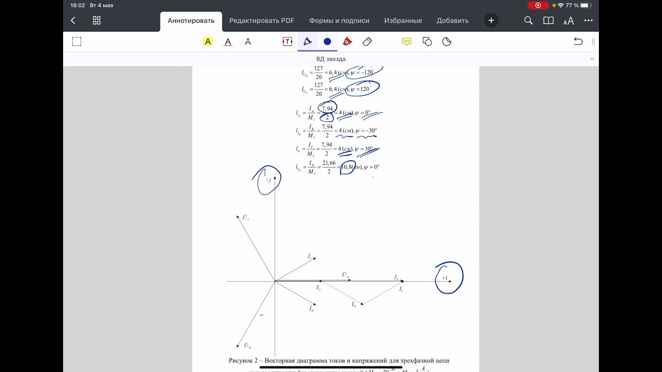Image resolution: width=662 pixels, height=372 pixels.
Task: Select the red marker tool
Action: (x=348, y=41)
